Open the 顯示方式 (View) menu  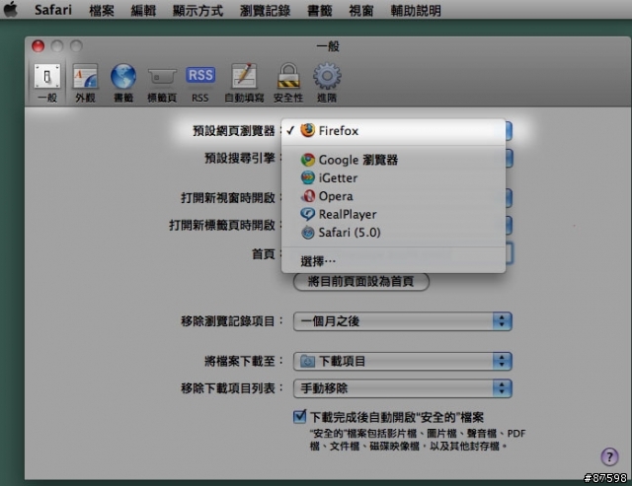(x=197, y=10)
